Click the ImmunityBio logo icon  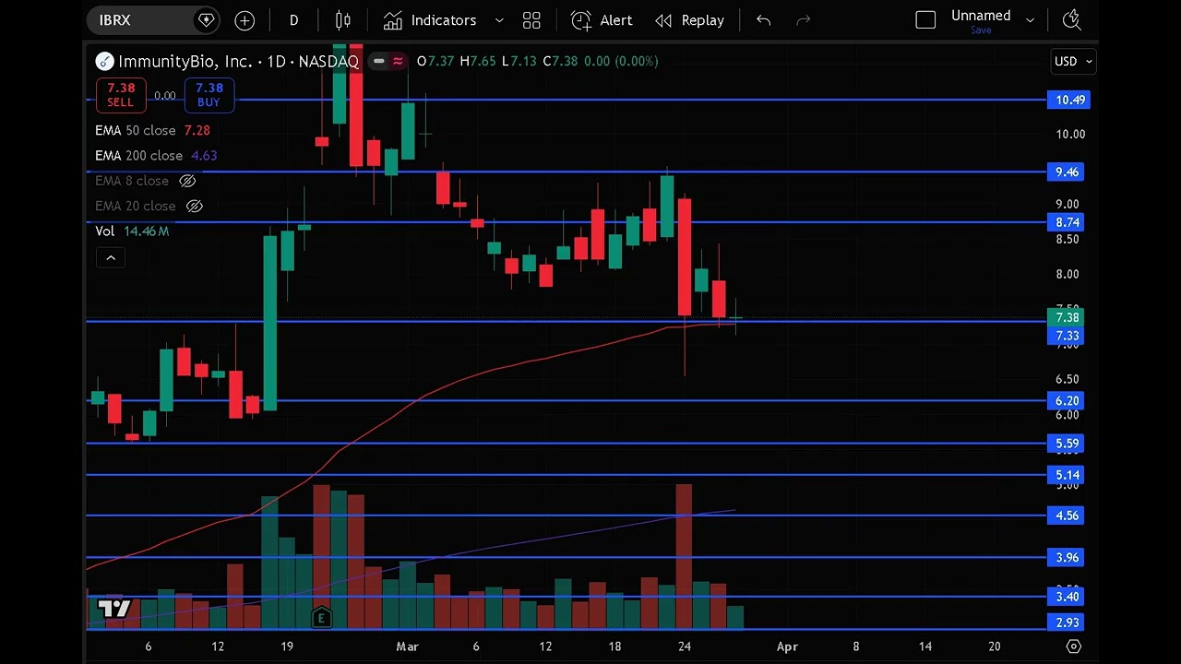(104, 62)
